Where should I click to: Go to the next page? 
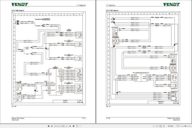(x=70, y=126)
